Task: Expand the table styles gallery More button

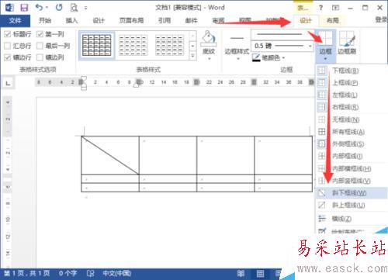Action: pyautogui.click(x=192, y=56)
